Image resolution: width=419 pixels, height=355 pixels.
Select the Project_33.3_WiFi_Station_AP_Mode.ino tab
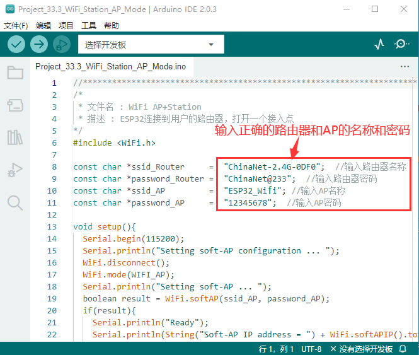110,66
